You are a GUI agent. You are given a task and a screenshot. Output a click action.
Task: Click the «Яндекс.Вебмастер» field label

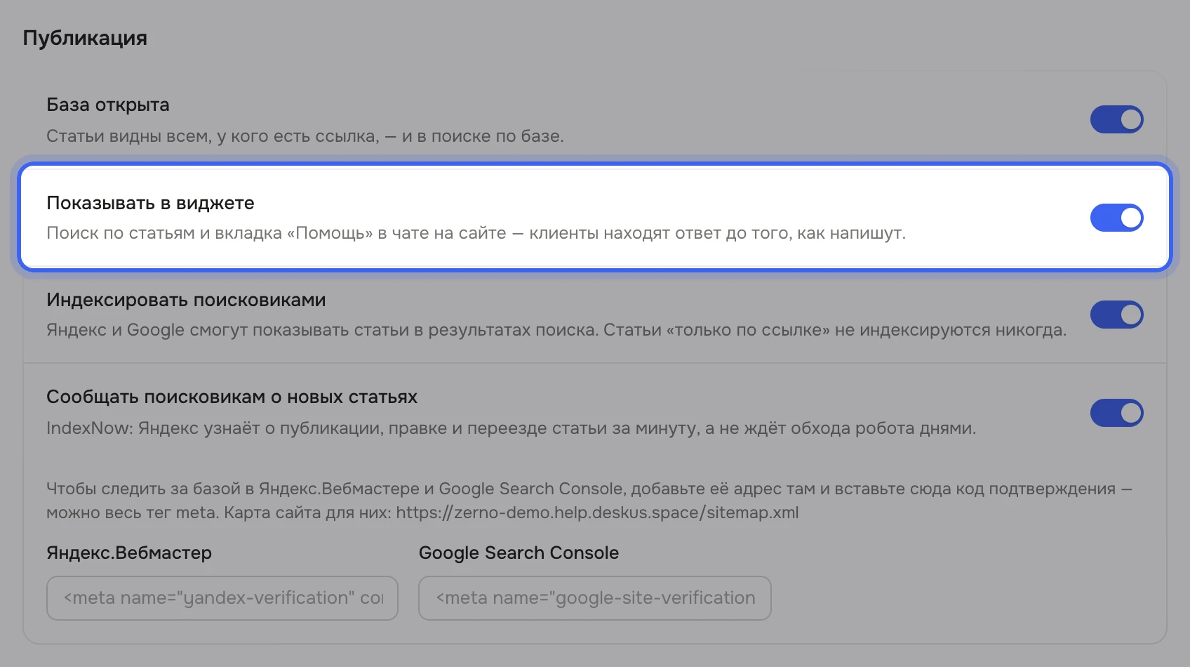pyautogui.click(x=129, y=553)
